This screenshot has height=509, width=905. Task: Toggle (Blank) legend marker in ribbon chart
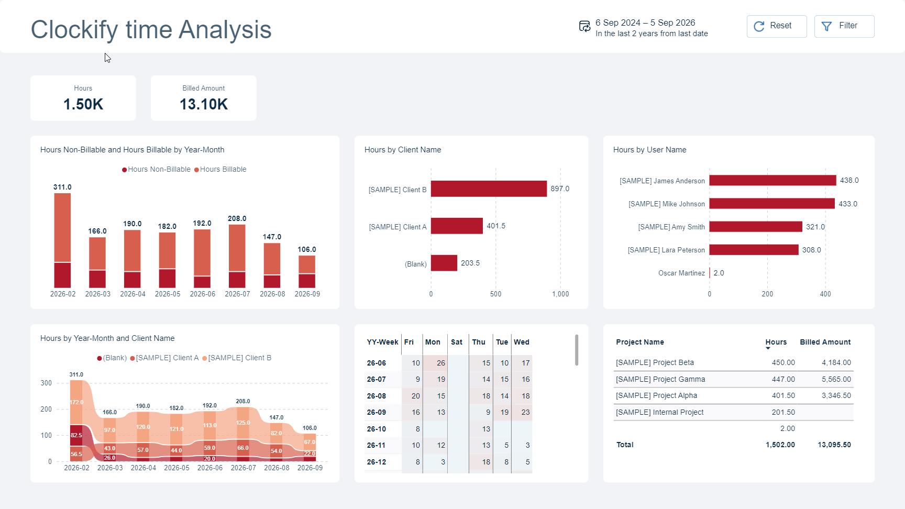(100, 358)
